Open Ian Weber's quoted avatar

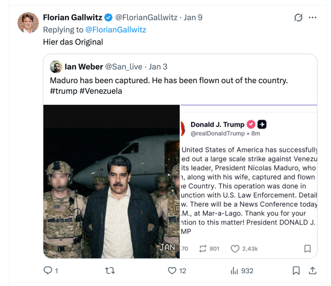pyautogui.click(x=56, y=66)
